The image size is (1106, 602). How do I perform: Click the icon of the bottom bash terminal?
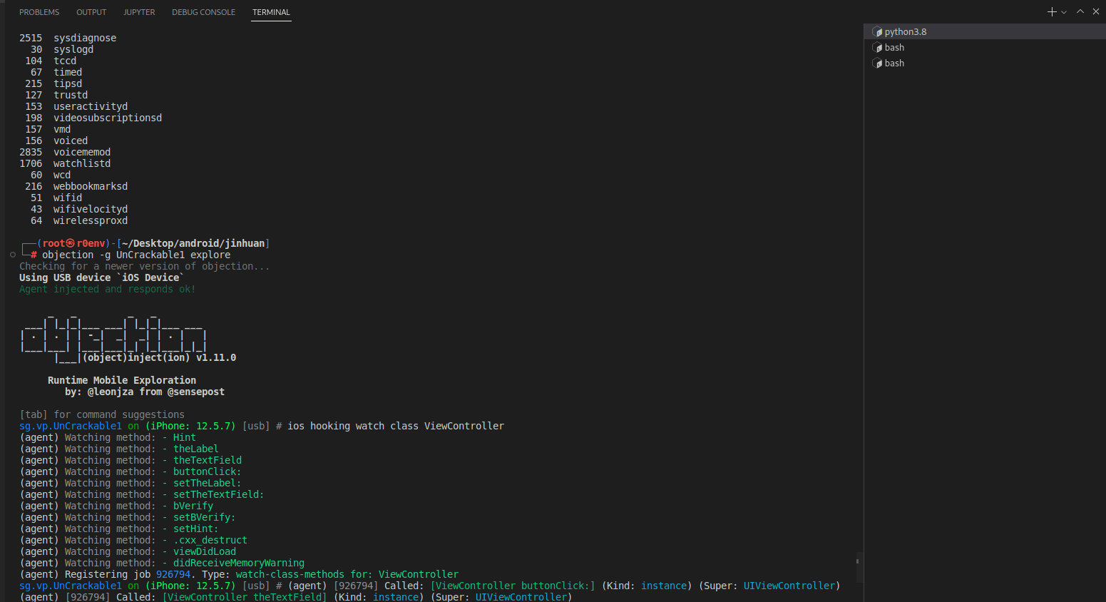[877, 63]
